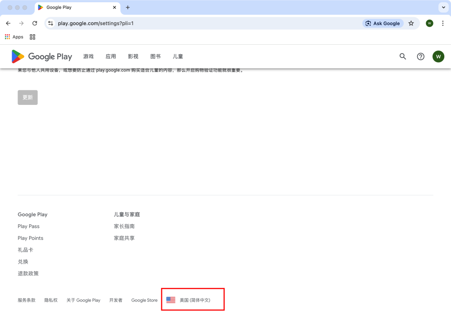Viewport: 451px width, 315px height.
Task: View site information icon in address bar
Action: pyautogui.click(x=51, y=23)
